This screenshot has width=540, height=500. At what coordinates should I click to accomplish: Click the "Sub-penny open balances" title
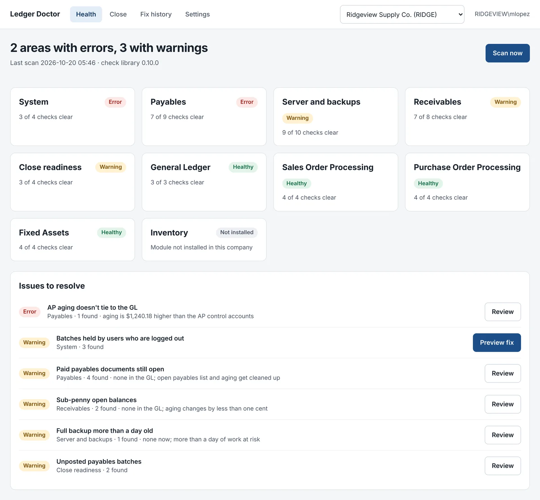pyautogui.click(x=97, y=400)
